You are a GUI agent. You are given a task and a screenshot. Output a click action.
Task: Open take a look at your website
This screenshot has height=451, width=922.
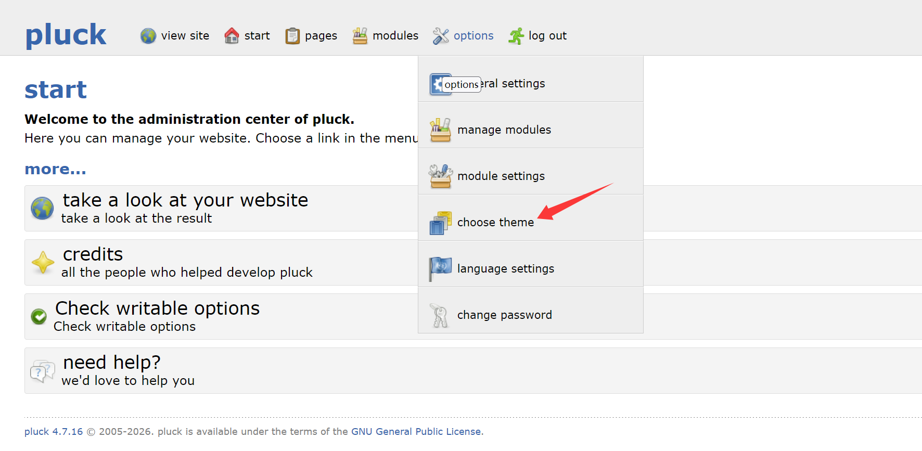[x=185, y=200]
